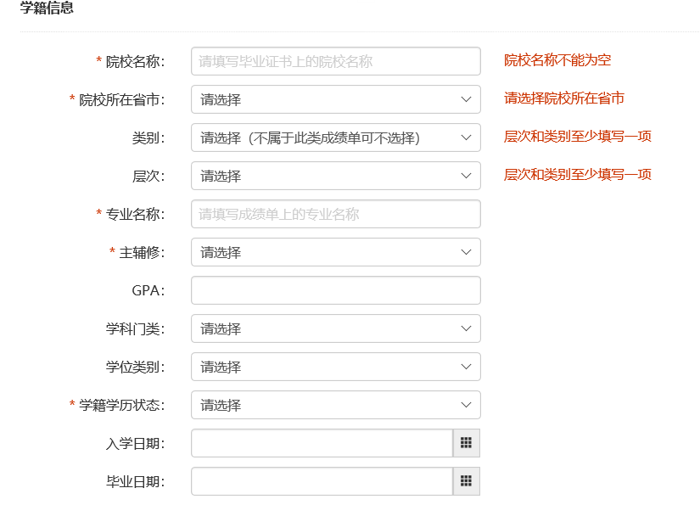700x505 pixels.
Task: Click chevron arrow of 学科门类 selector
Action: click(466, 328)
